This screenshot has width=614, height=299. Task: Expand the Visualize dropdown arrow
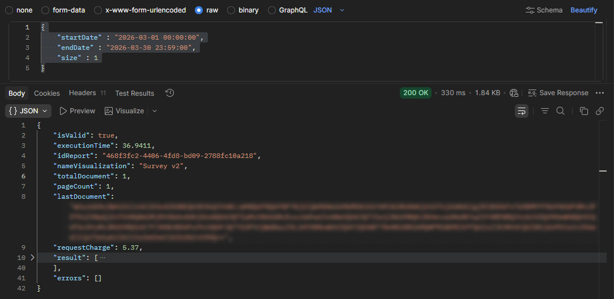click(155, 111)
